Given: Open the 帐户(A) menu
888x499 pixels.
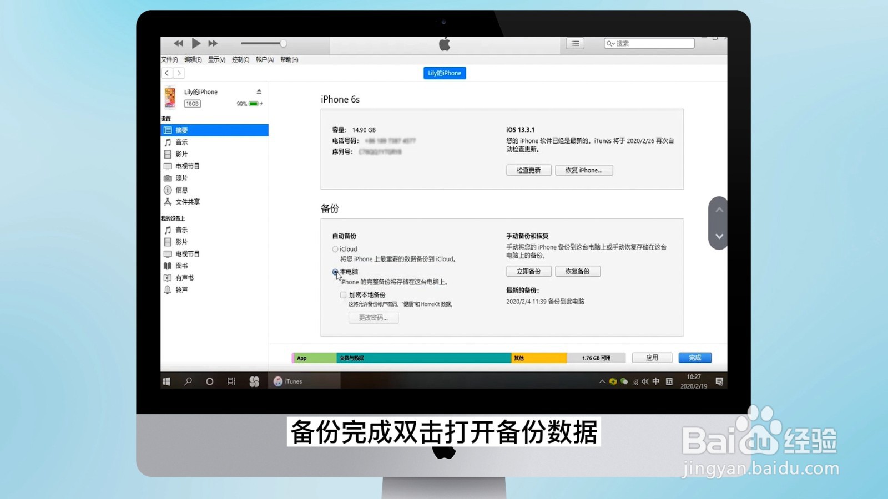Looking at the screenshot, I should (265, 59).
